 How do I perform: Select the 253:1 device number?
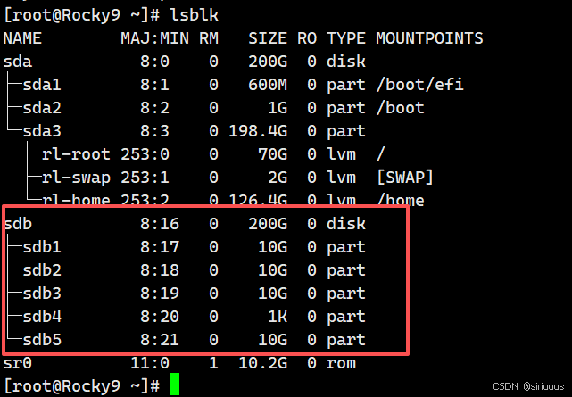(145, 178)
